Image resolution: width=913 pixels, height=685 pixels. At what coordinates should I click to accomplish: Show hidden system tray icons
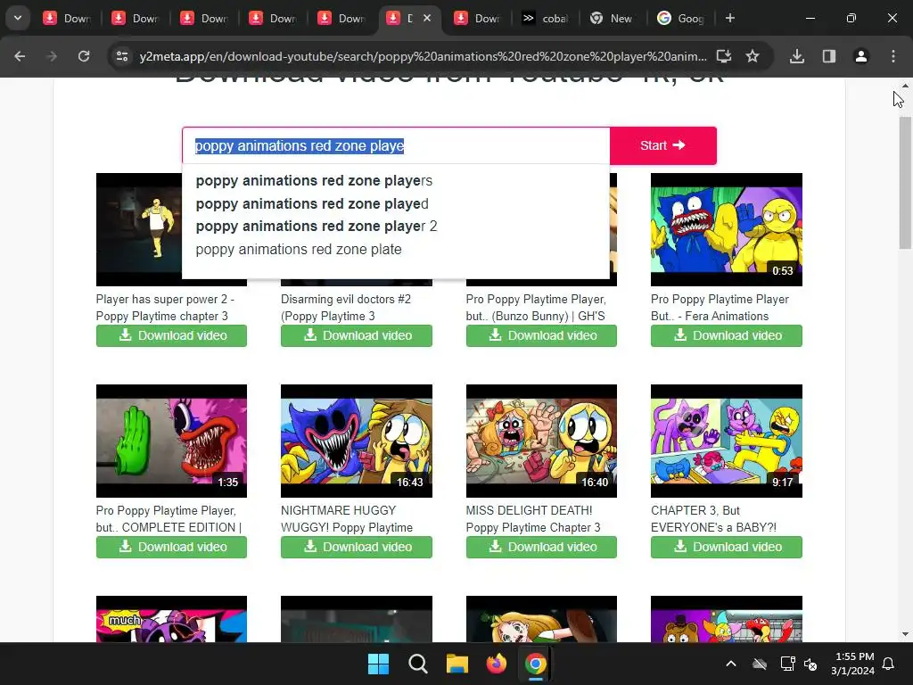(x=731, y=664)
